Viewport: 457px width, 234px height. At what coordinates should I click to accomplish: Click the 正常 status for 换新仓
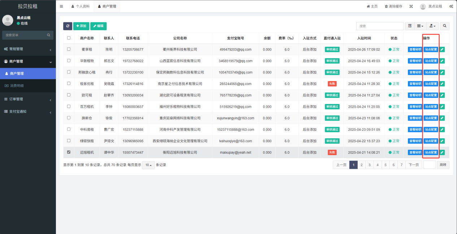pos(394,118)
